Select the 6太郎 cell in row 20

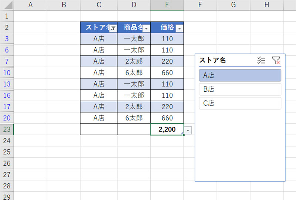(134, 118)
